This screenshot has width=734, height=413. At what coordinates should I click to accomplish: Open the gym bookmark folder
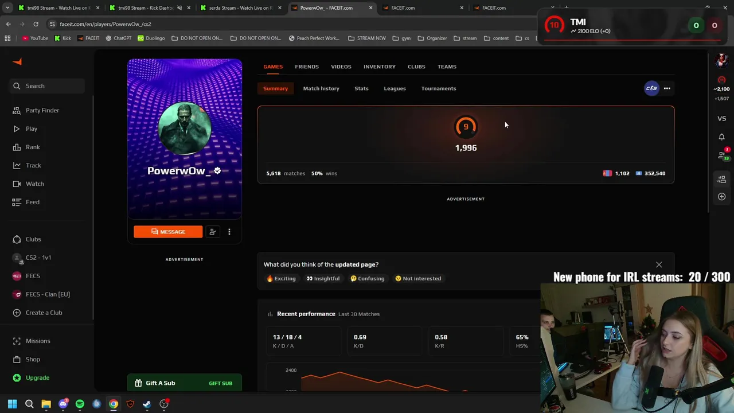(x=401, y=38)
